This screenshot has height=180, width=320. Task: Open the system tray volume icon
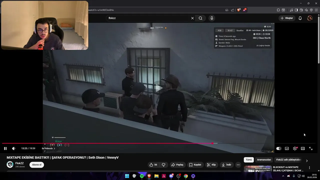tap(303, 176)
